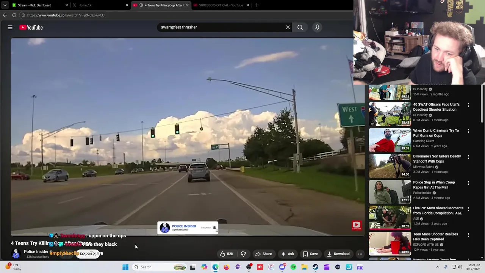Open options menu for Billionaire's Son video
This screenshot has width=485, height=273.
468,157
